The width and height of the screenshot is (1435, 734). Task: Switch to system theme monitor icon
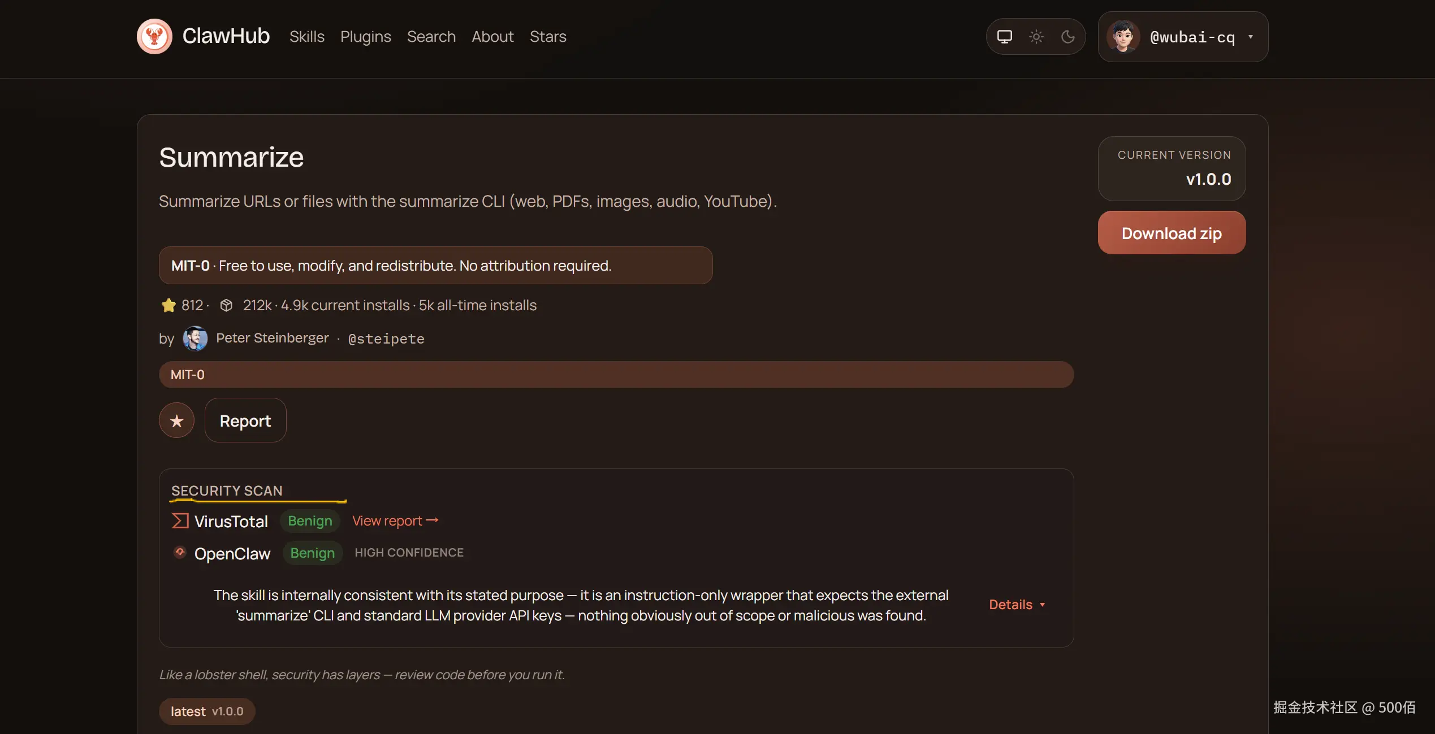(1004, 37)
